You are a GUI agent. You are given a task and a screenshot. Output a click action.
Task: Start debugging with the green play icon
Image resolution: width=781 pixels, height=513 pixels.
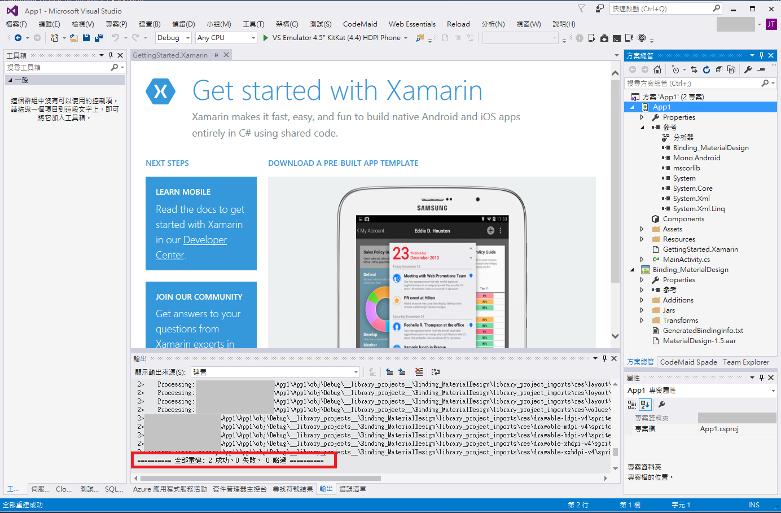tap(265, 38)
